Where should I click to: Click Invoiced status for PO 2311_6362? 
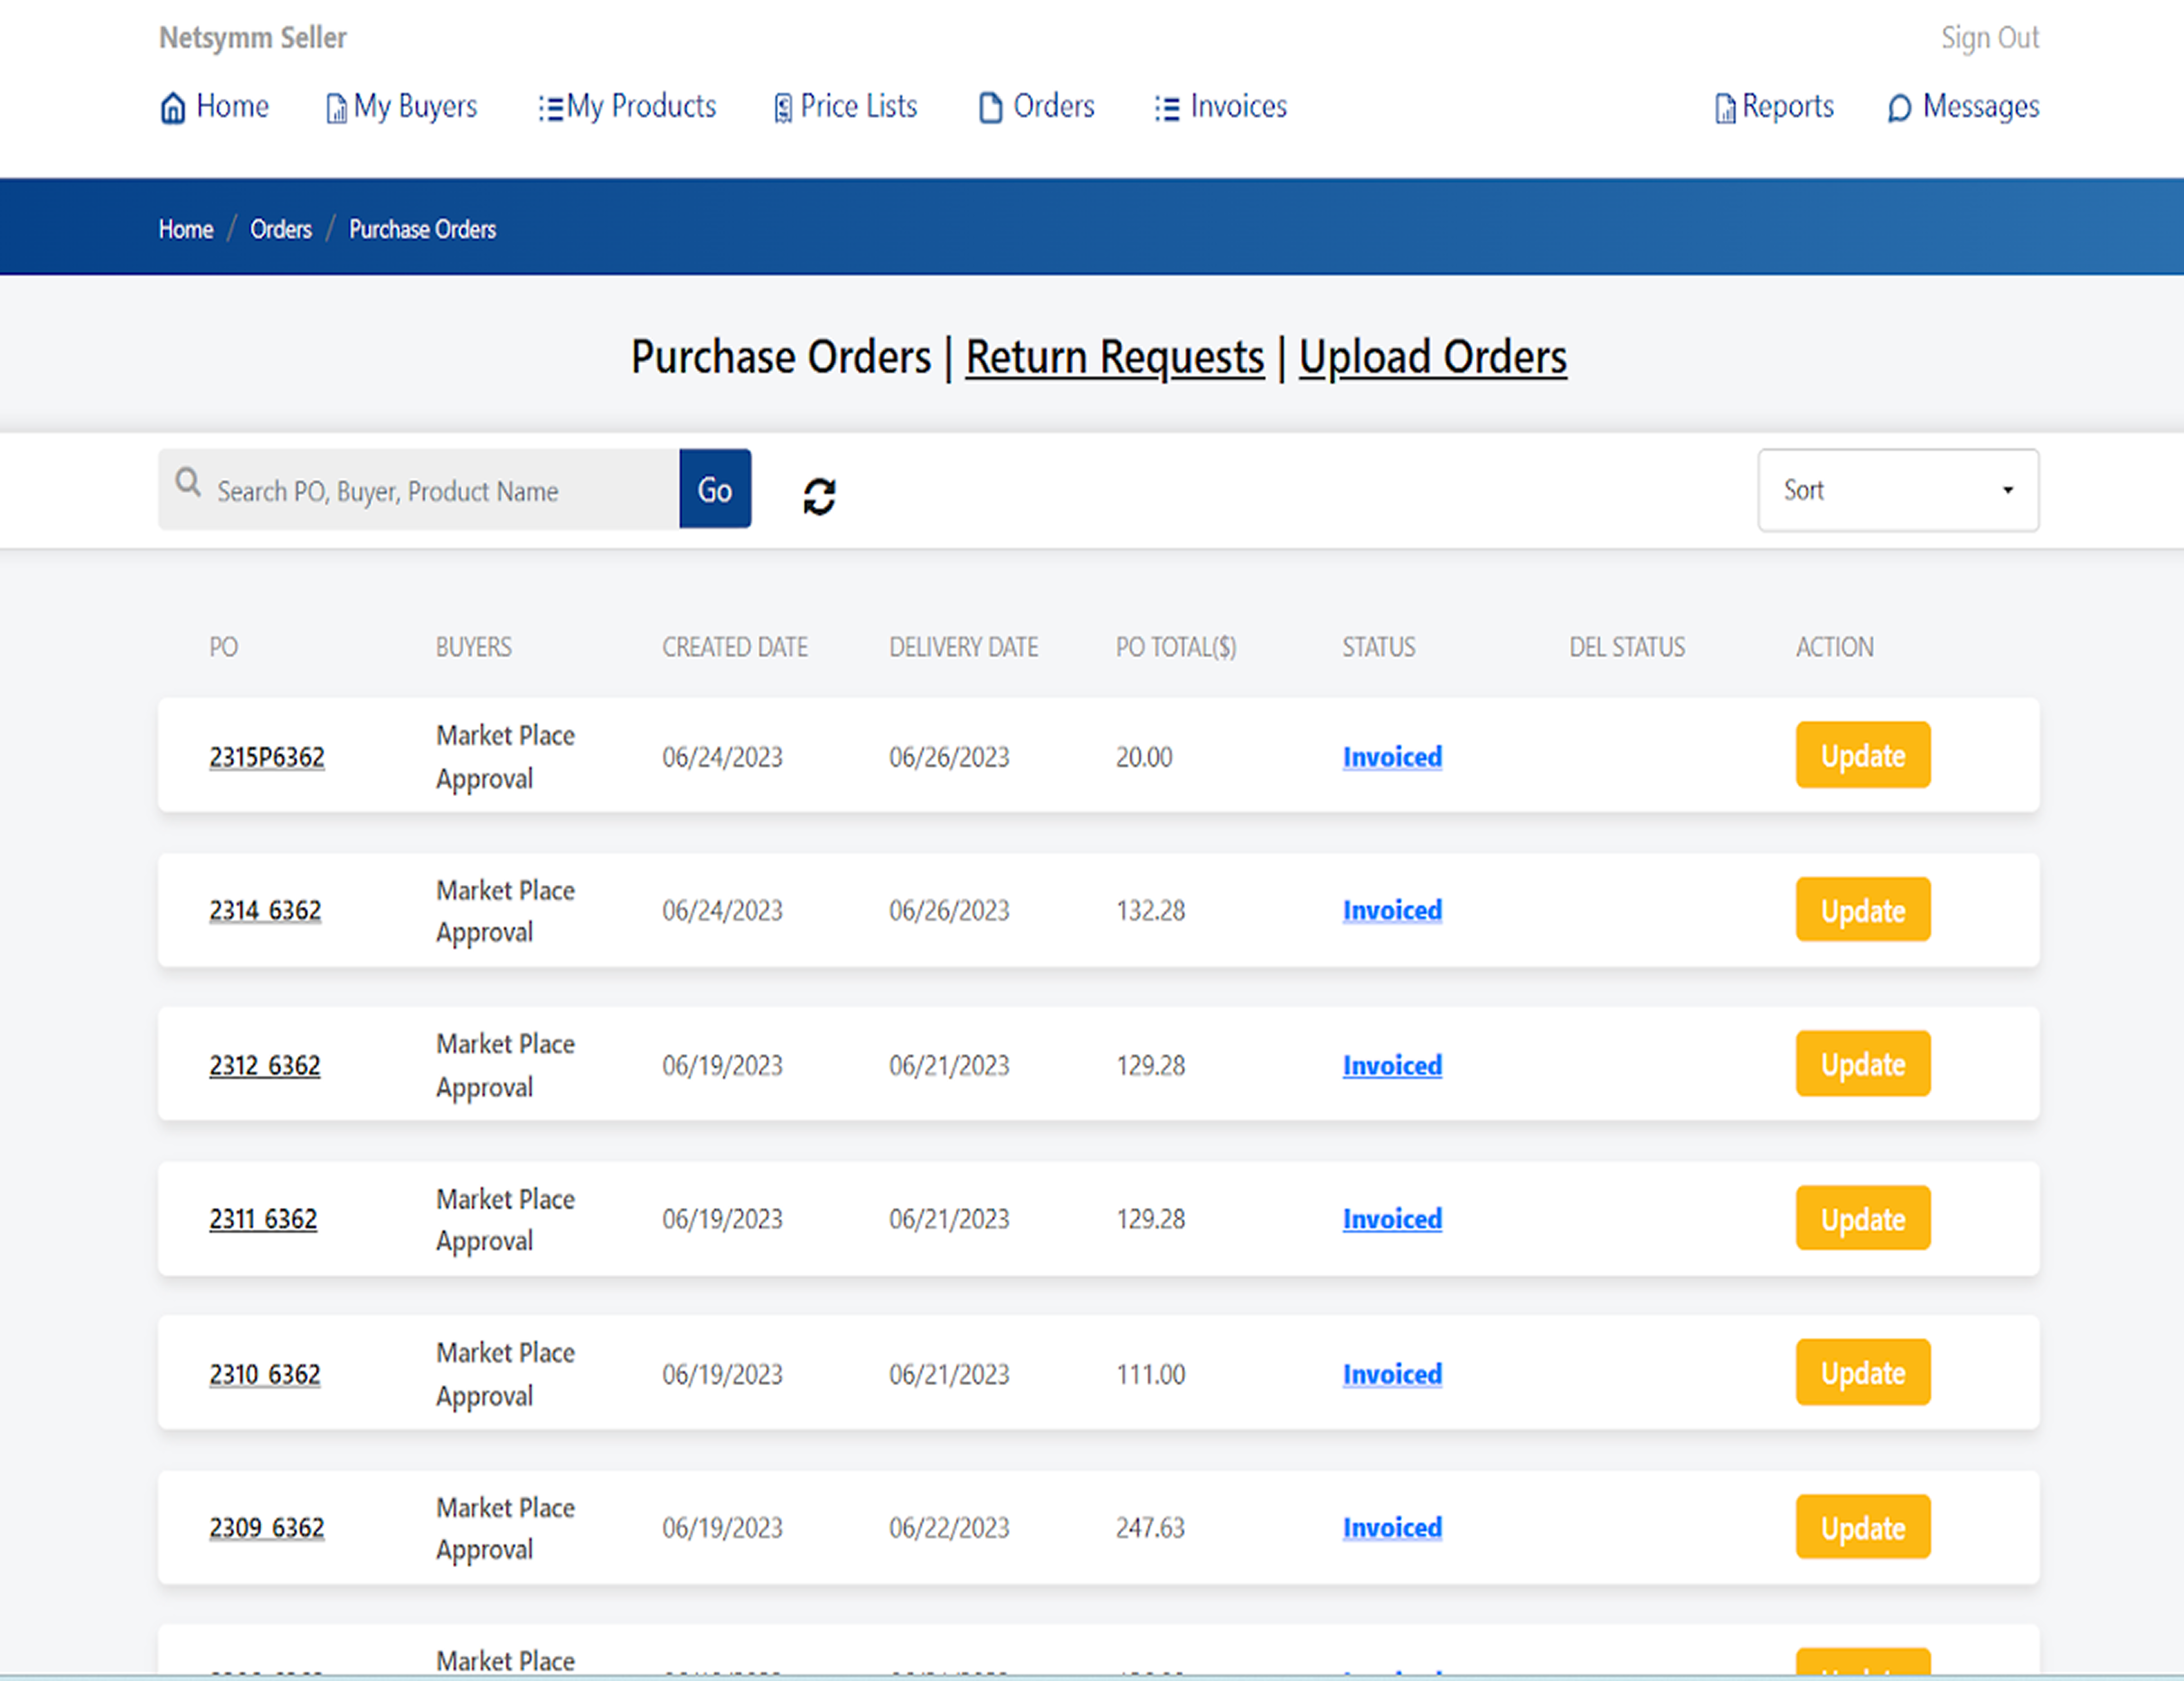tap(1392, 1219)
